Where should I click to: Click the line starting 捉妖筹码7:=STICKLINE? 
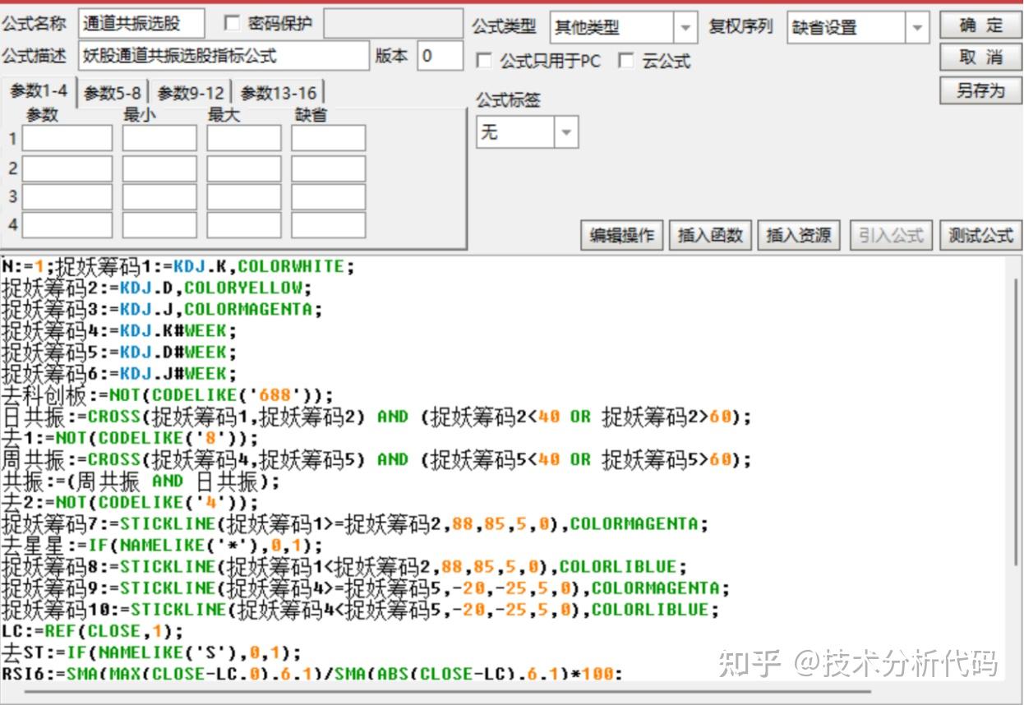click(x=355, y=523)
